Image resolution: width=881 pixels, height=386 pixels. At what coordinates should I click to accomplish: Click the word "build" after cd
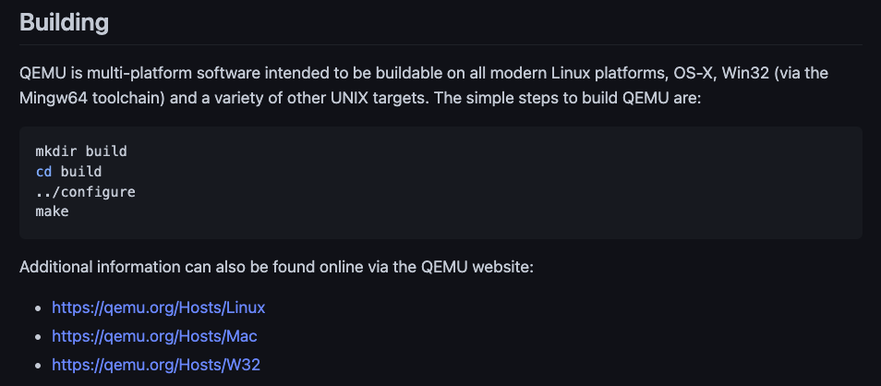tap(81, 172)
